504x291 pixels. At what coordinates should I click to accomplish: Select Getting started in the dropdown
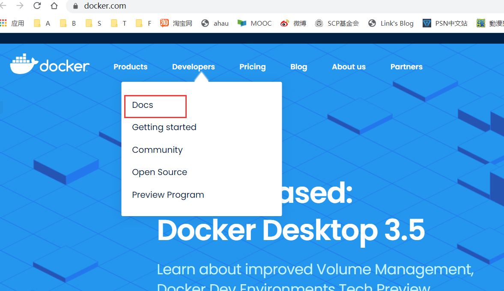164,127
